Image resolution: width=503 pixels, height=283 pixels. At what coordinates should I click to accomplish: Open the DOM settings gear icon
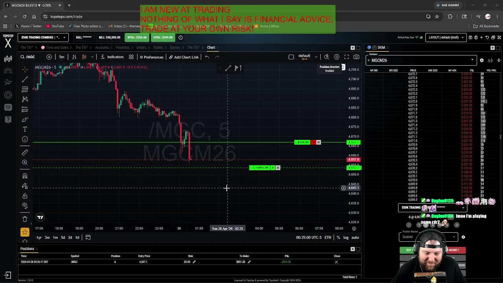482,61
